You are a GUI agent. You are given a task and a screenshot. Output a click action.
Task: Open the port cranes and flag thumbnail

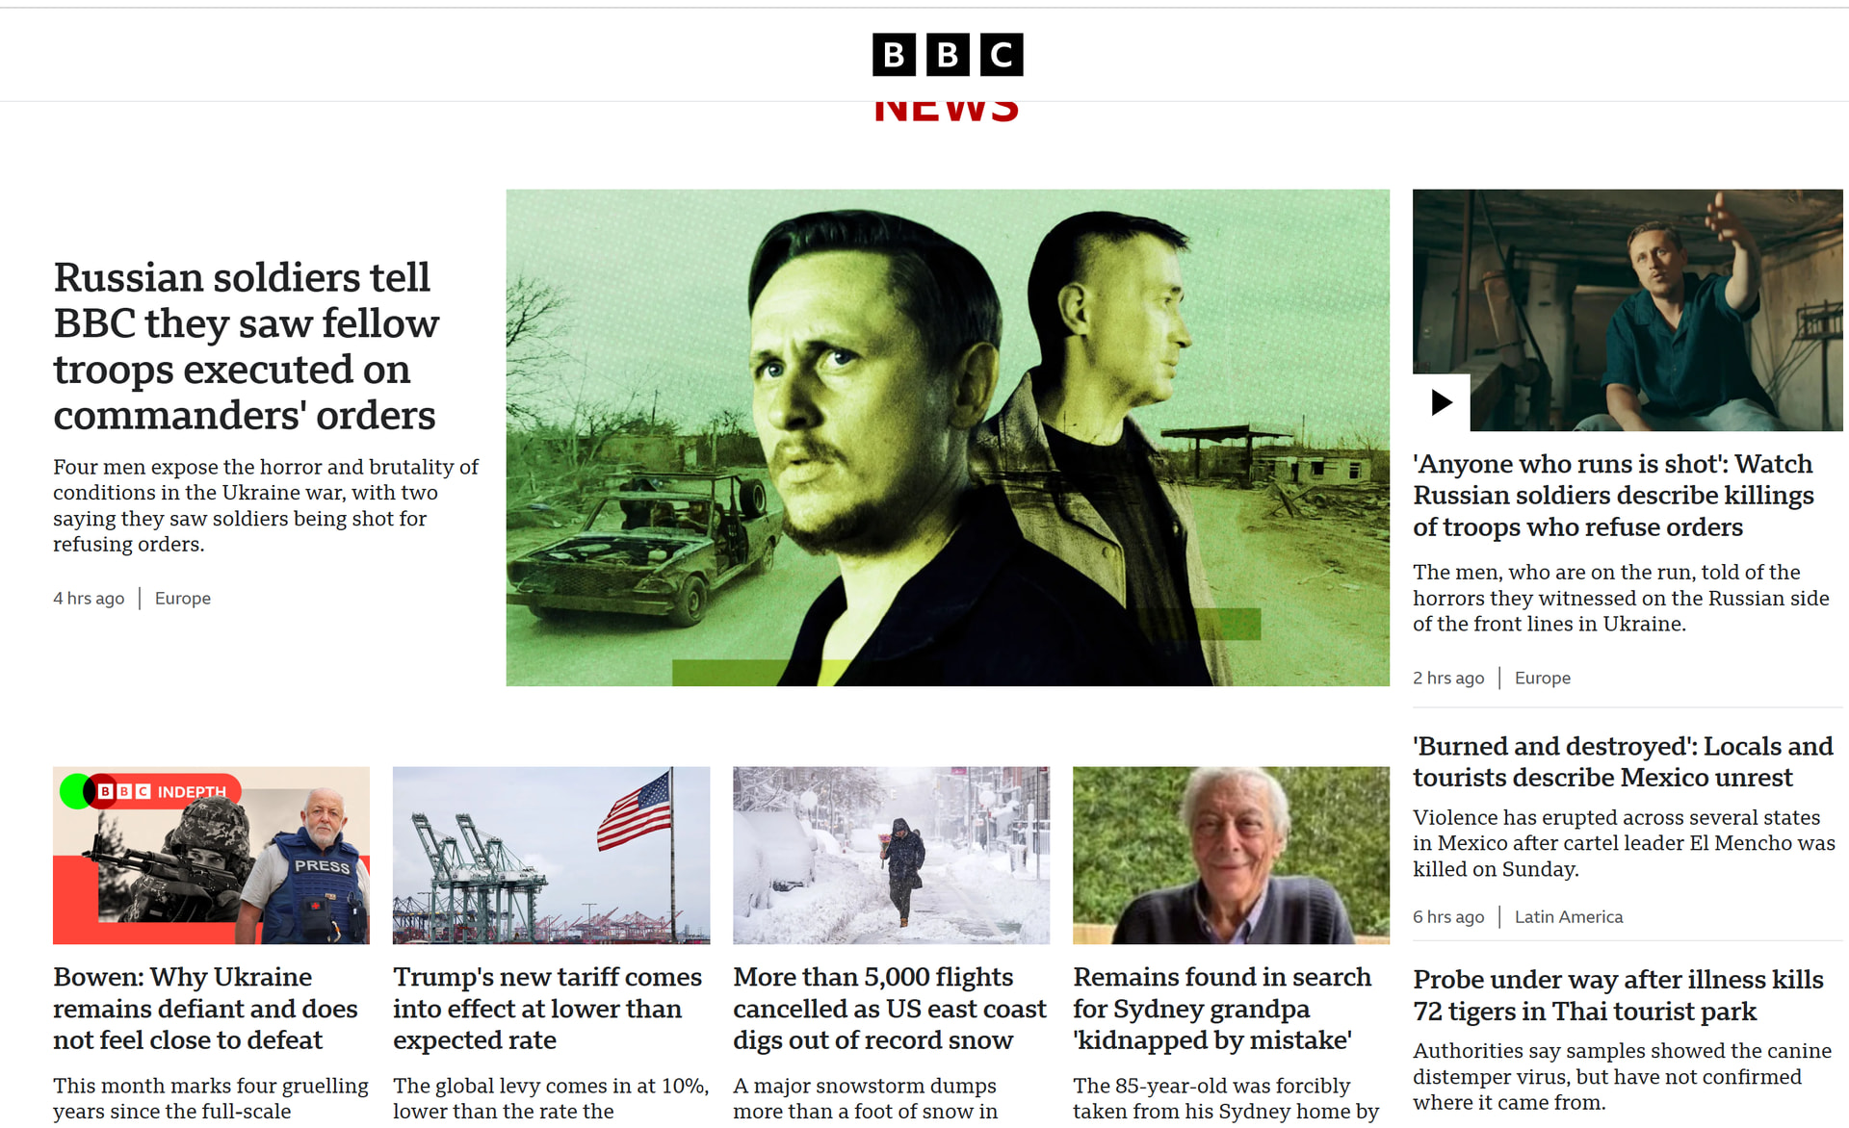552,856
